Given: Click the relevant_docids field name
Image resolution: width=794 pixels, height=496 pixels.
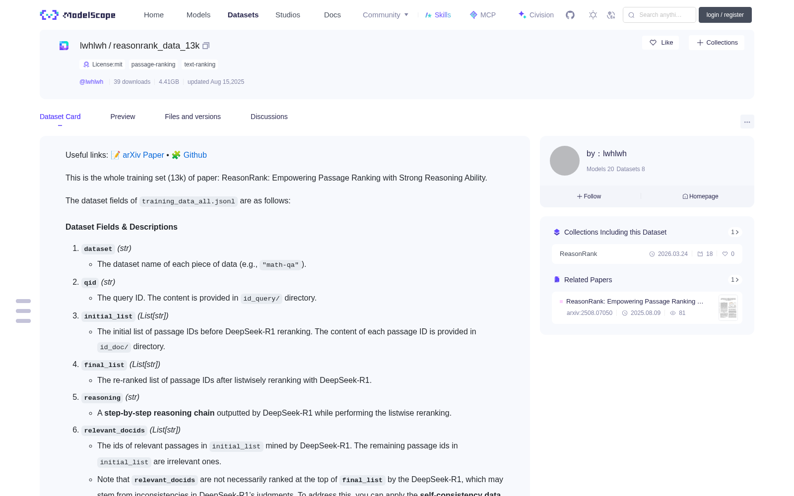Looking at the screenshot, I should 115,431.
